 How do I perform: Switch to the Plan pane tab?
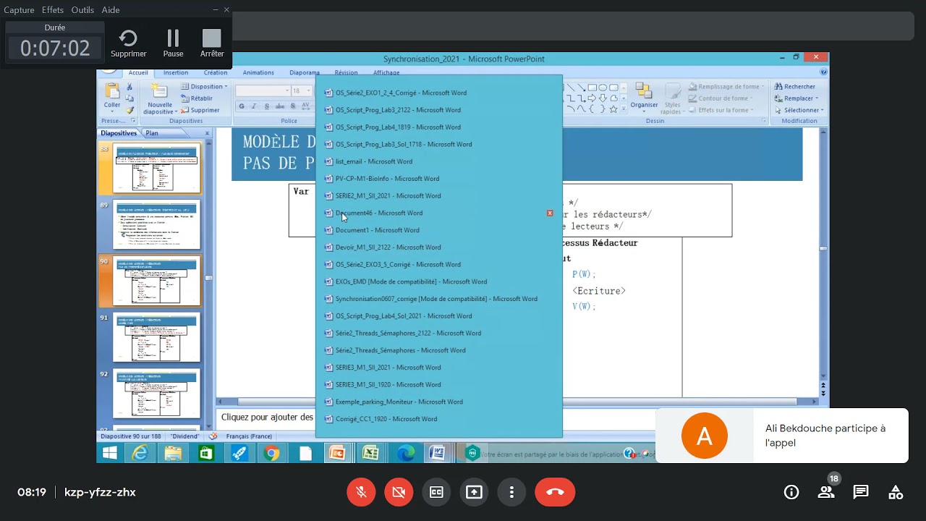tap(152, 133)
